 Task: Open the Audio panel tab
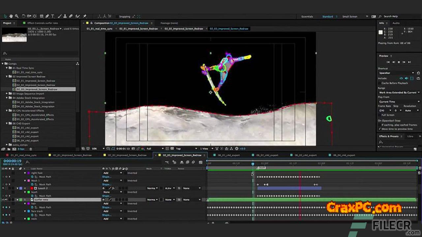396,23
